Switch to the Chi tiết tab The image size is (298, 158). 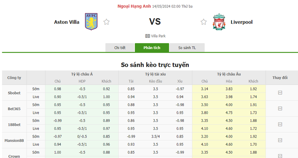(120, 48)
